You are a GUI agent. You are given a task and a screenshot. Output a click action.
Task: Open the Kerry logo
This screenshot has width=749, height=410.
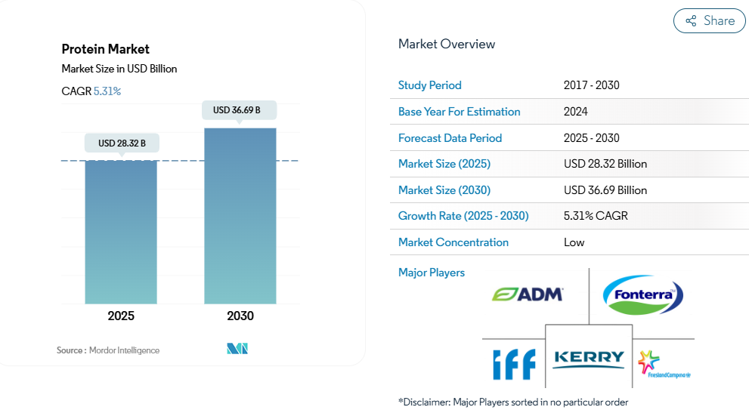[x=589, y=359]
